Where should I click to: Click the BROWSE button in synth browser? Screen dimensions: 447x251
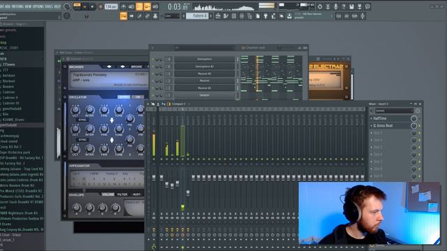(x=136, y=67)
